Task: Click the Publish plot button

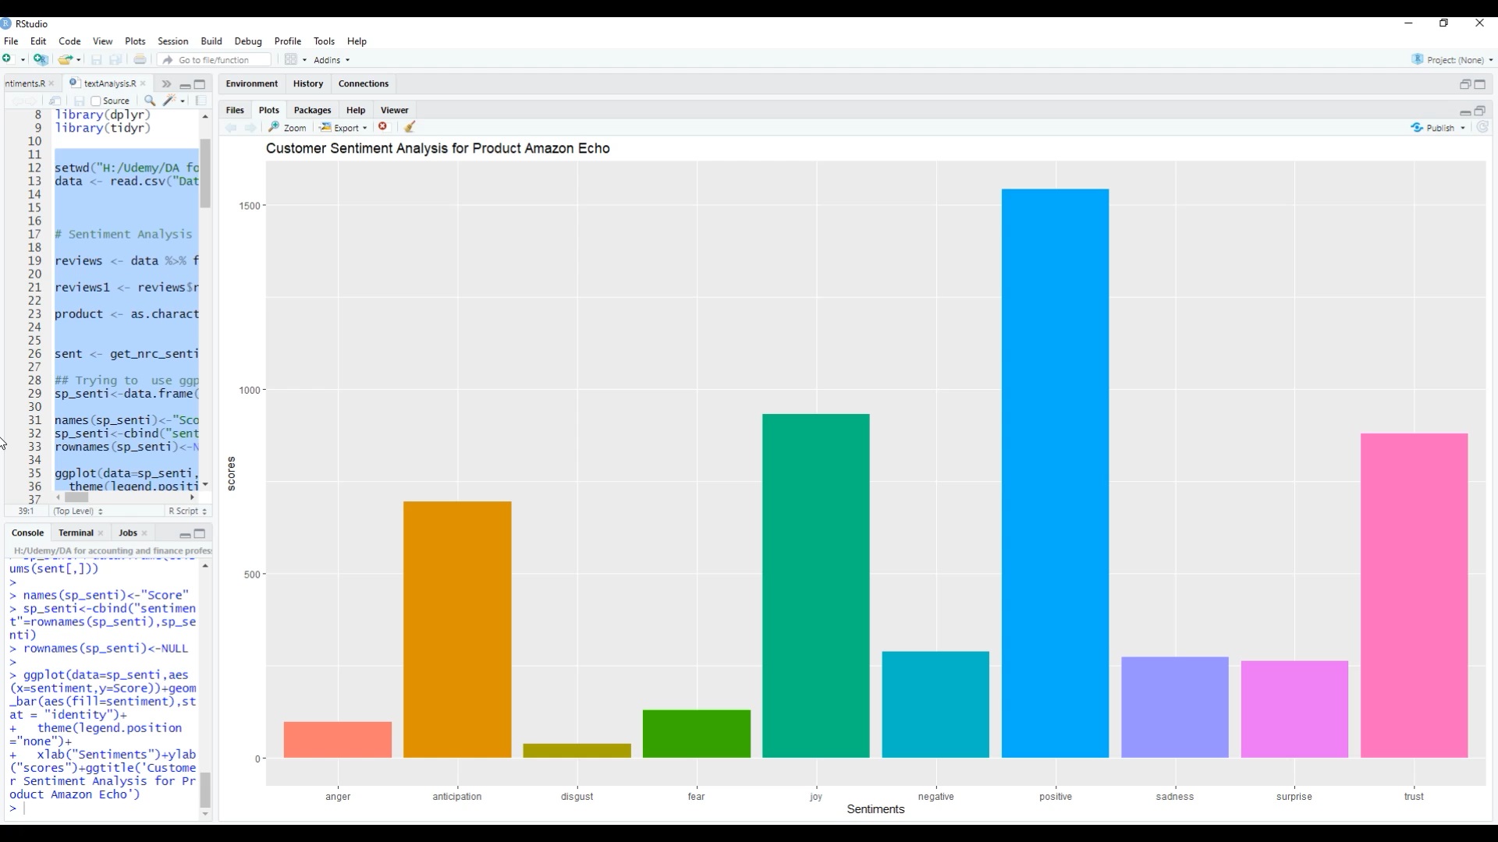Action: pos(1433,128)
